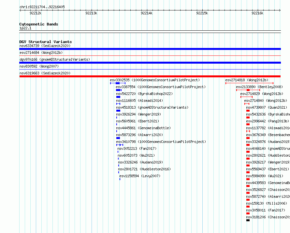Image resolution: width=290 pixels, height=233 pixels.
Task: Click red bar under nsv6319663
Action: 150,76
